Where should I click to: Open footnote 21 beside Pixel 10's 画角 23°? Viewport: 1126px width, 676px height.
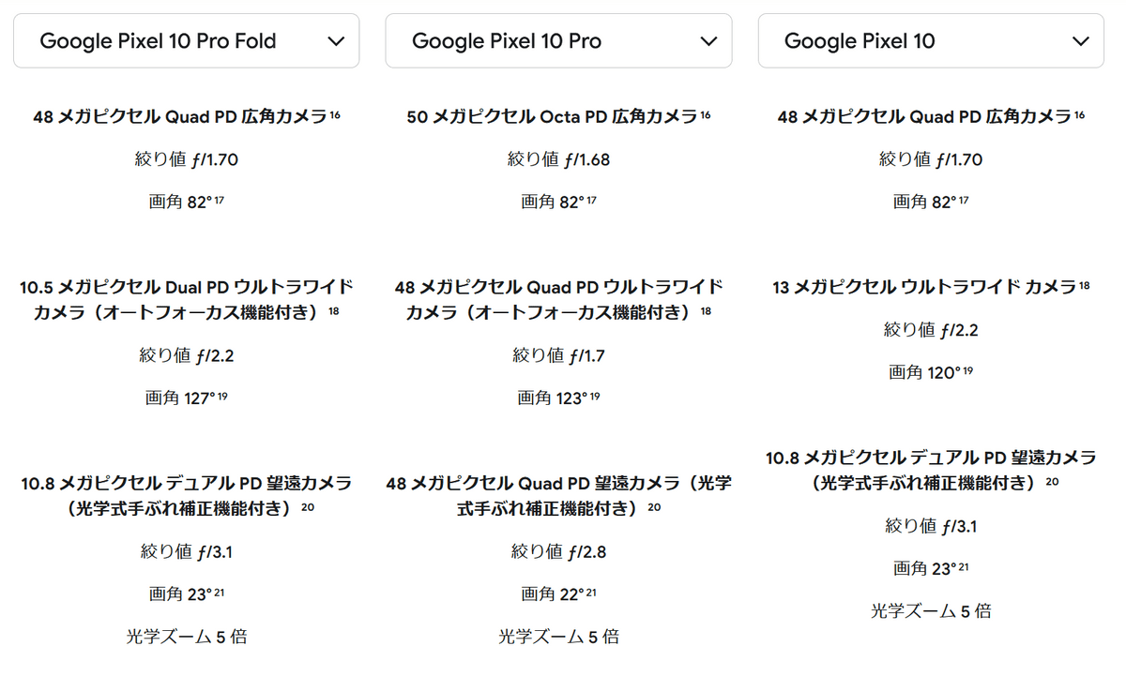pyautogui.click(x=964, y=567)
